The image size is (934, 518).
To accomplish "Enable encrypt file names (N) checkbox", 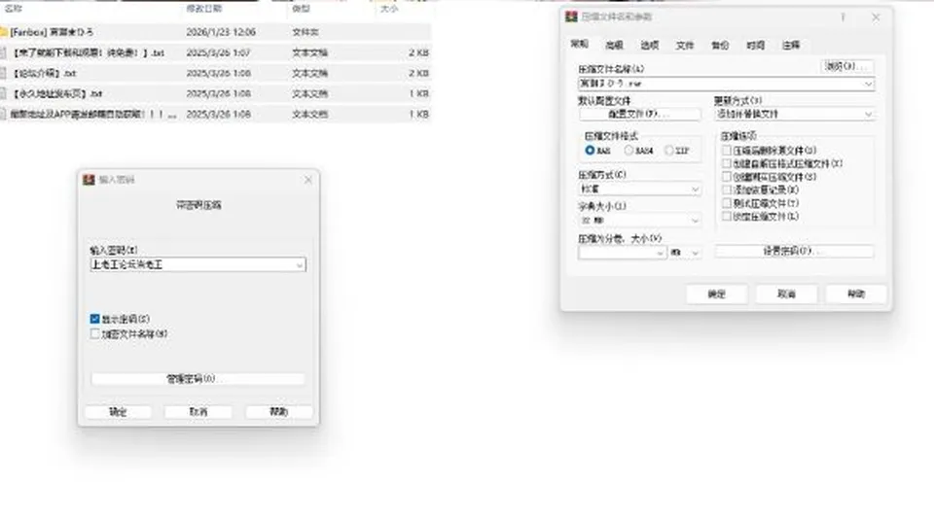I will 94,333.
